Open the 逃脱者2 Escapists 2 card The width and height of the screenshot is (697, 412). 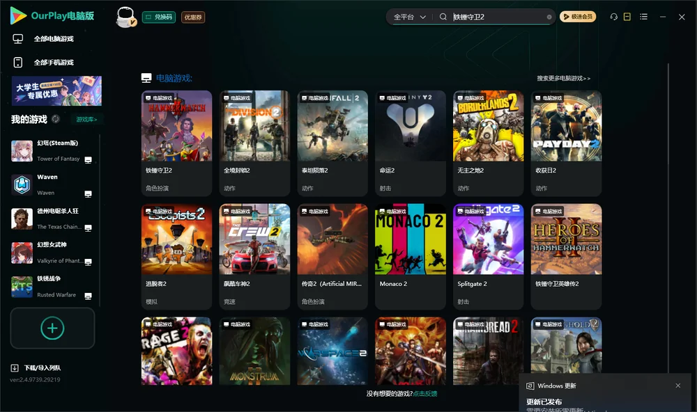pos(176,256)
